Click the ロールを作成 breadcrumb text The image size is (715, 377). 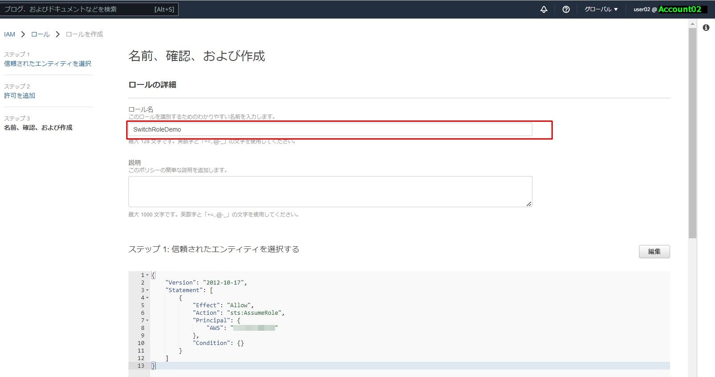[x=84, y=34]
